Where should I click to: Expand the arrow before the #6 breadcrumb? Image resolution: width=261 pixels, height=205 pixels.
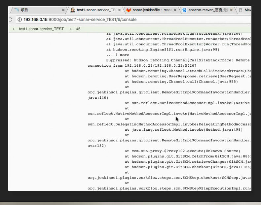coord(71,29)
